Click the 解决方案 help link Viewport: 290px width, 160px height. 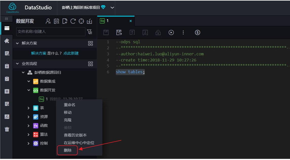[x=39, y=53]
